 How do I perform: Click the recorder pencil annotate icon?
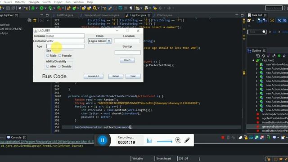187,140
